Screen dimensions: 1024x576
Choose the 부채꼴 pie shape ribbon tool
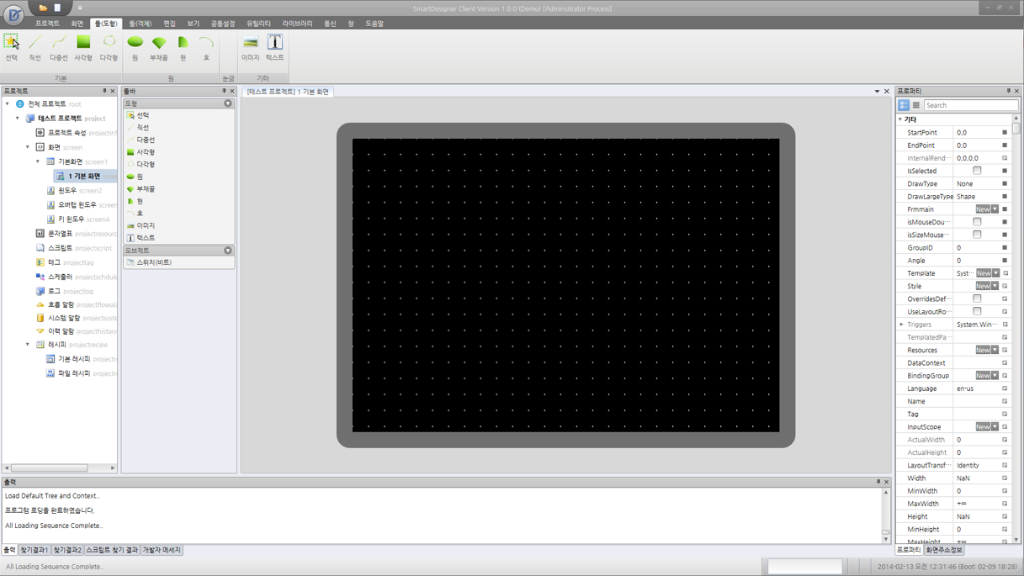(x=159, y=48)
